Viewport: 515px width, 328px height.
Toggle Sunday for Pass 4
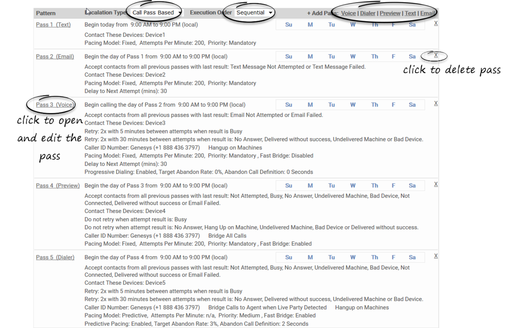[288, 186]
